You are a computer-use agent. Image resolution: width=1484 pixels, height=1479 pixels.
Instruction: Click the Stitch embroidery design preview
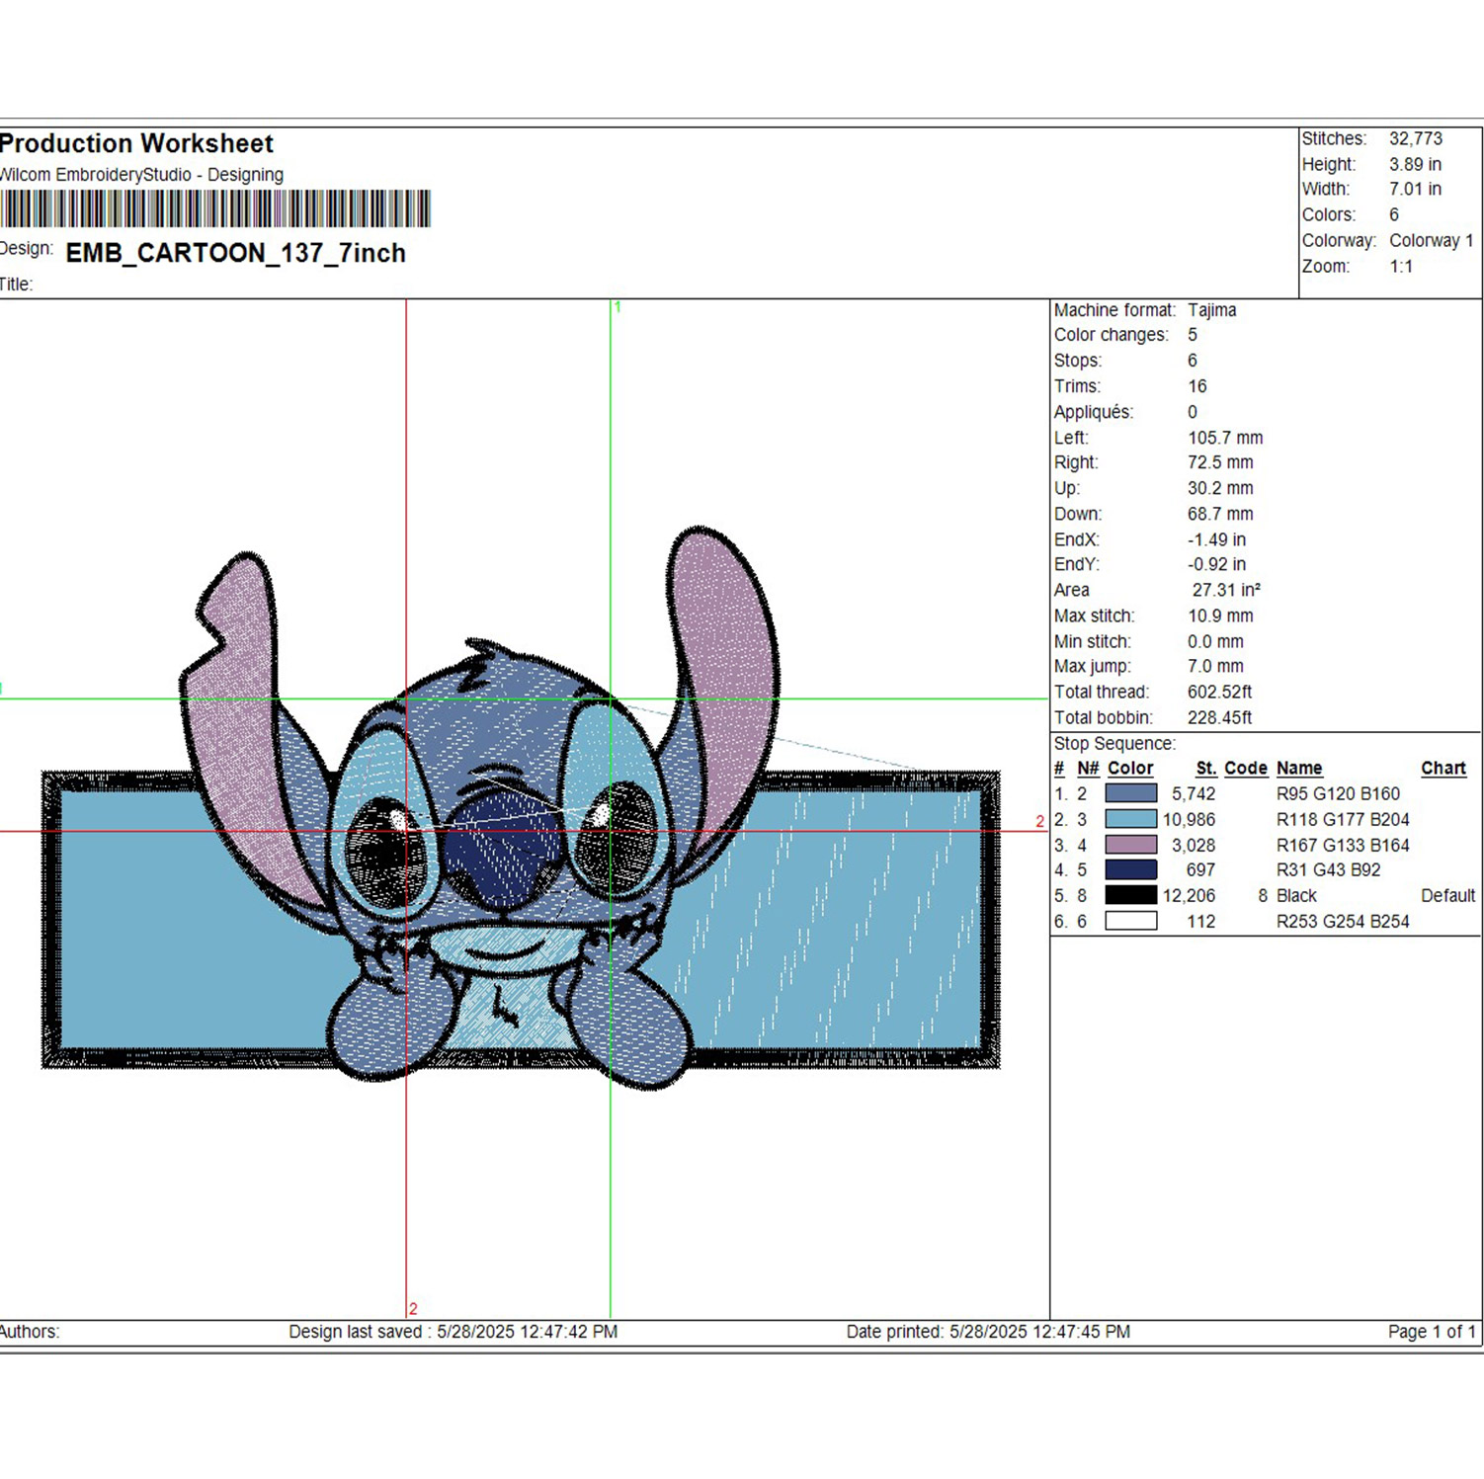click(x=521, y=808)
